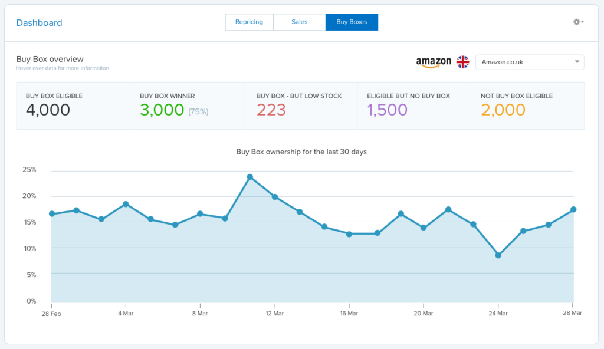Viewport: 604px width, 349px height.
Task: Switch to the Repricing tab
Action: click(x=250, y=22)
